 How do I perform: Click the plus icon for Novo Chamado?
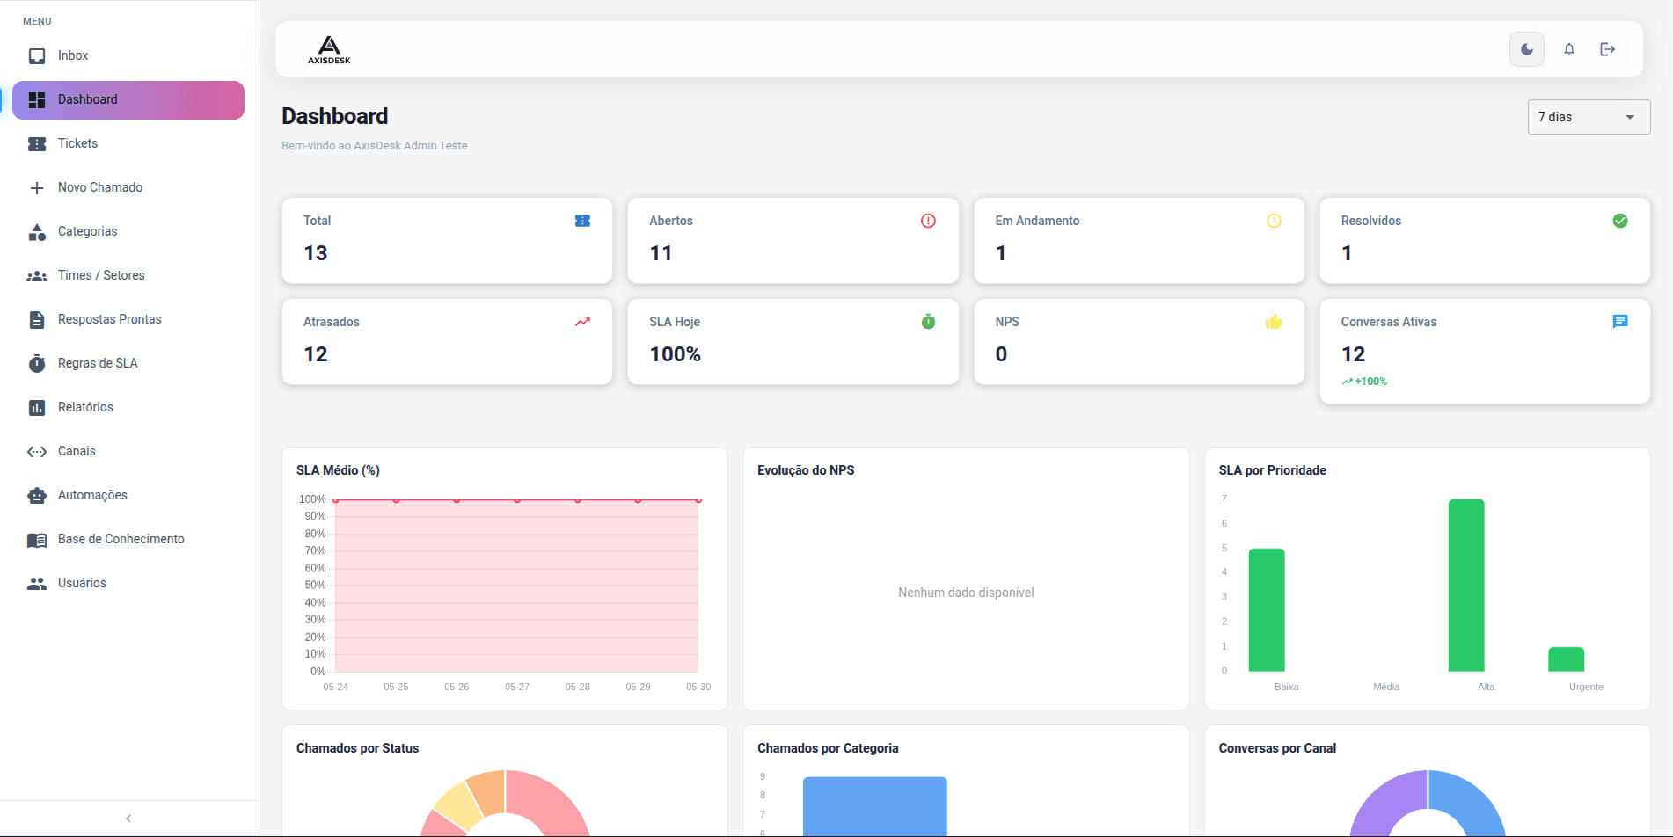[x=37, y=188]
